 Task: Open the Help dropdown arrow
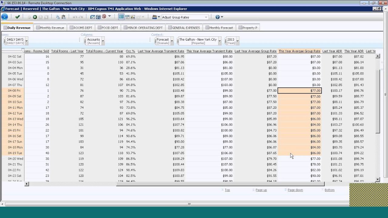(x=222, y=17)
